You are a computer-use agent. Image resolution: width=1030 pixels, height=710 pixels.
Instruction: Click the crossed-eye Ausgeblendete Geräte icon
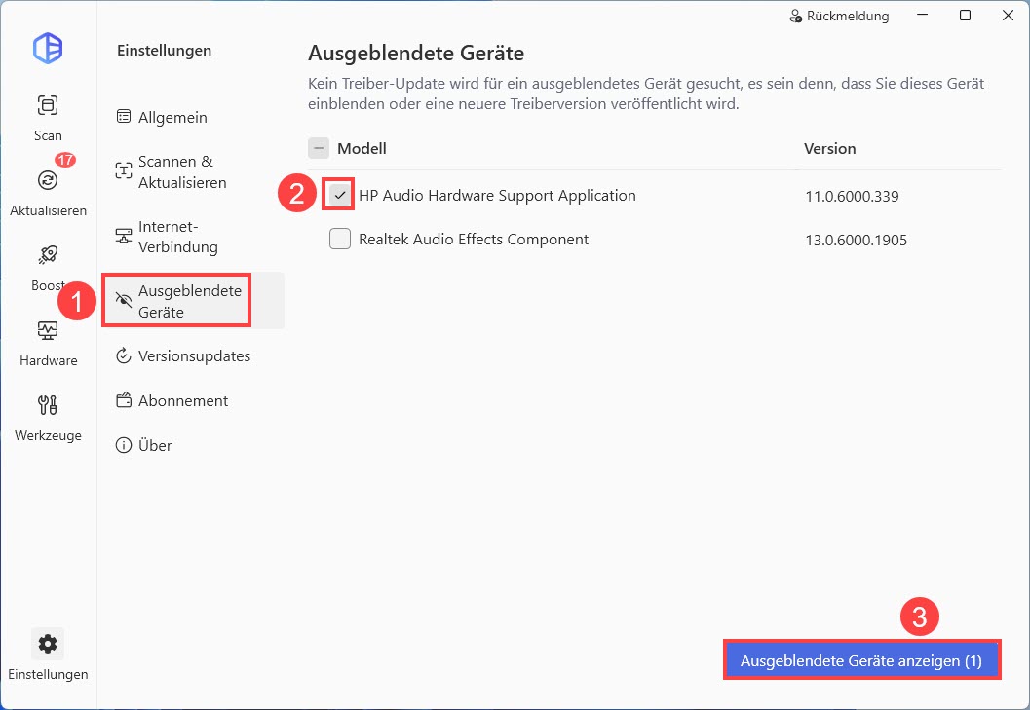(x=124, y=300)
